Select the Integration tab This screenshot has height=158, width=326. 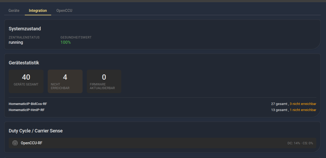[x=38, y=11]
